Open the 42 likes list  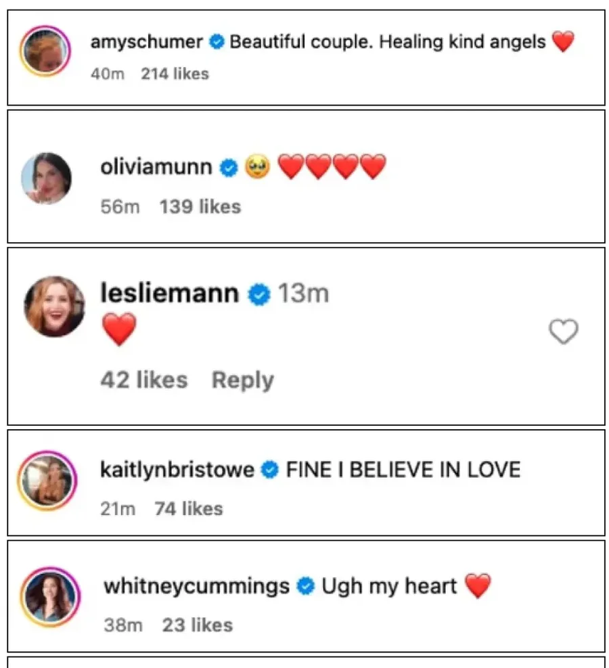(x=143, y=380)
